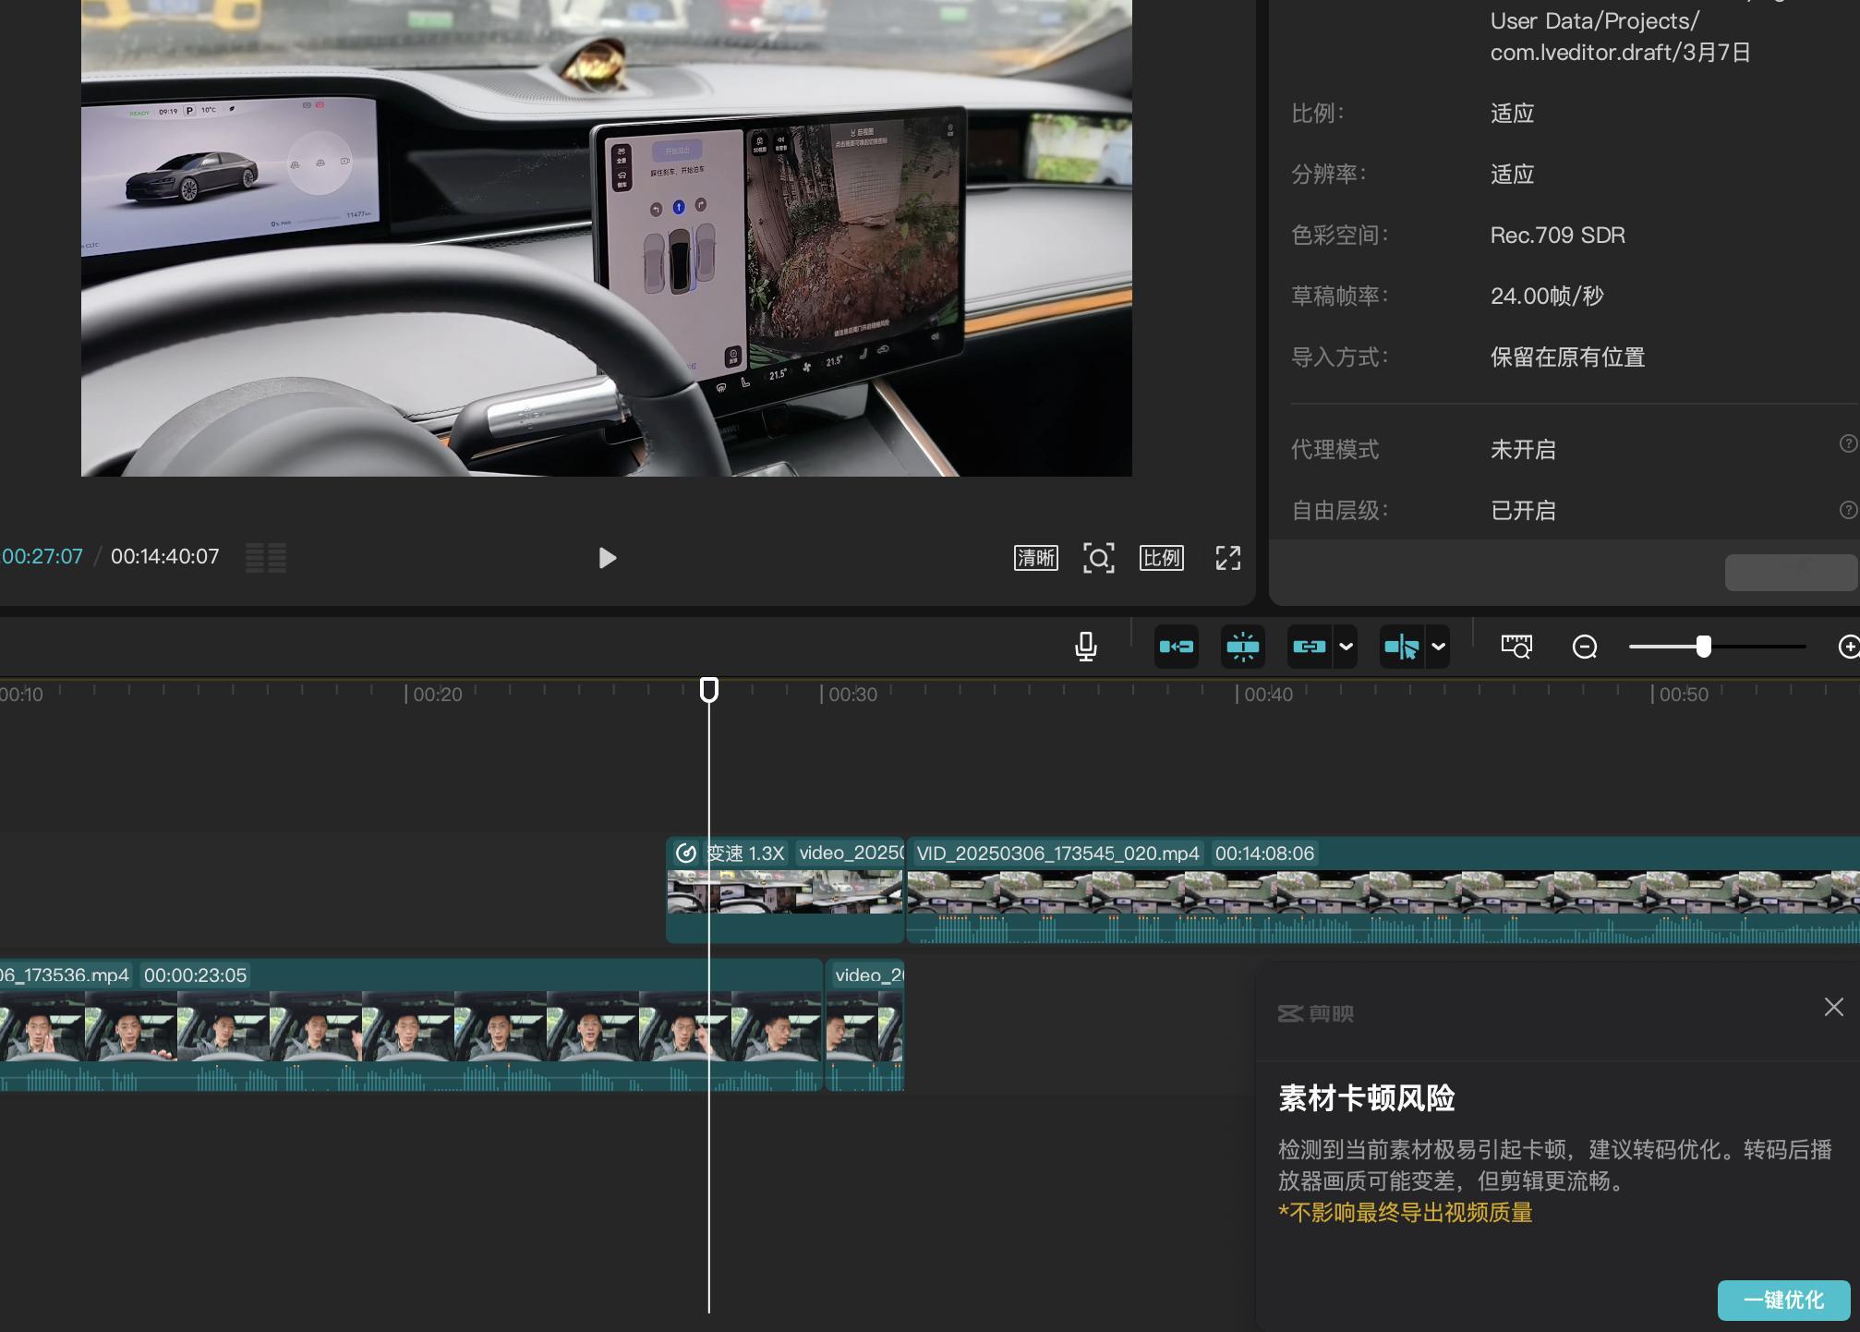Toggle main track magnet snapping
This screenshot has width=1860, height=1332.
[1177, 647]
